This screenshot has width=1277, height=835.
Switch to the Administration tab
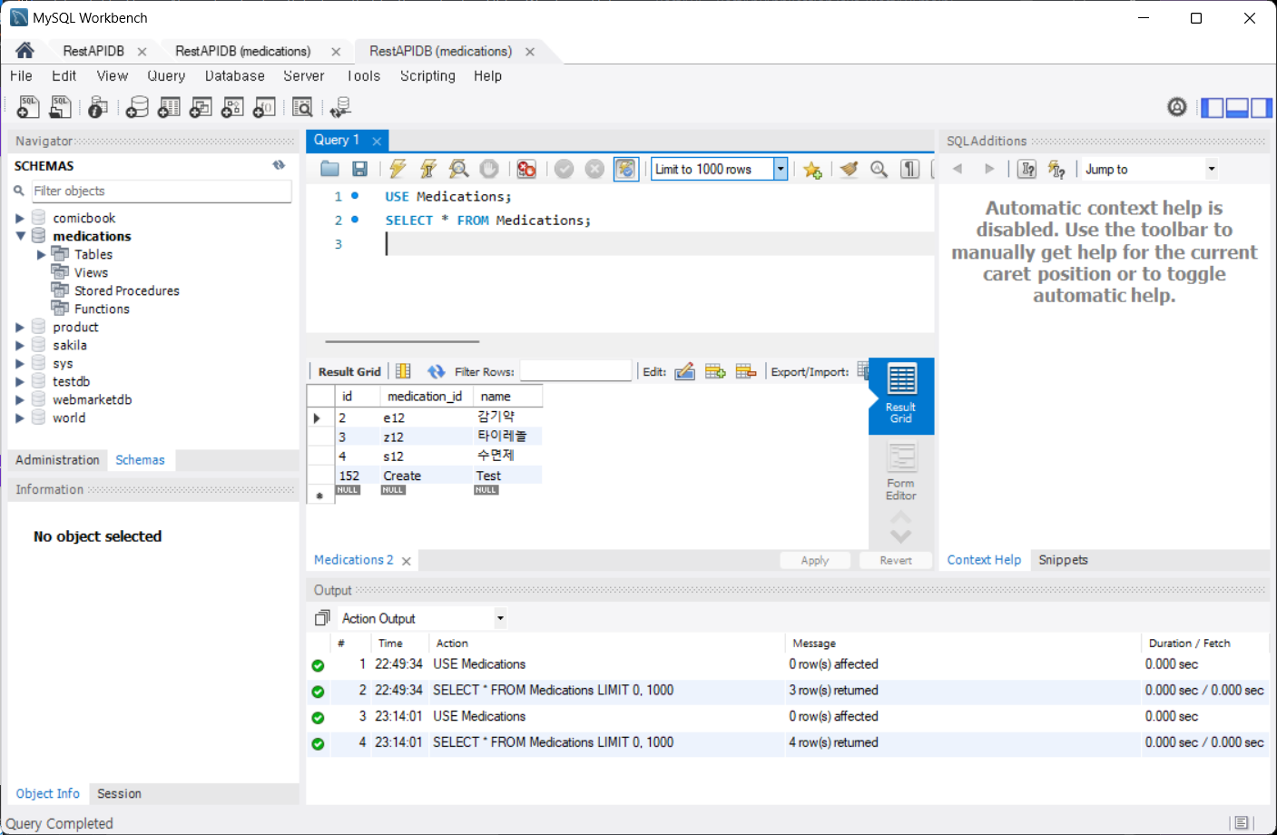pos(57,460)
